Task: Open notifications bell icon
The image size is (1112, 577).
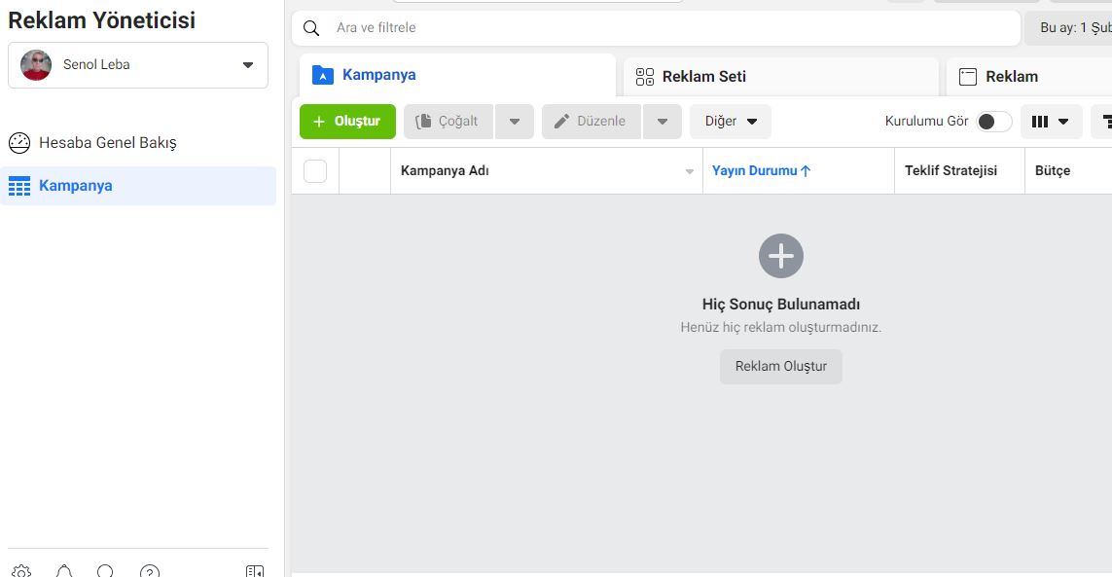Action: [x=64, y=572]
